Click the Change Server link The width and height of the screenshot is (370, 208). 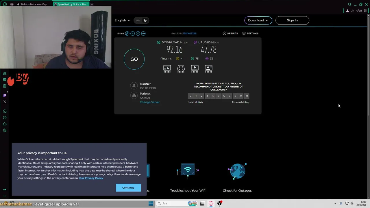150,102
